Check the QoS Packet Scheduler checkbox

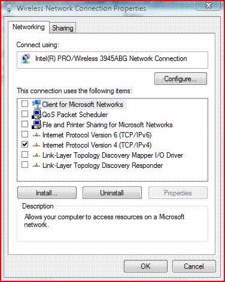[x=25, y=114]
